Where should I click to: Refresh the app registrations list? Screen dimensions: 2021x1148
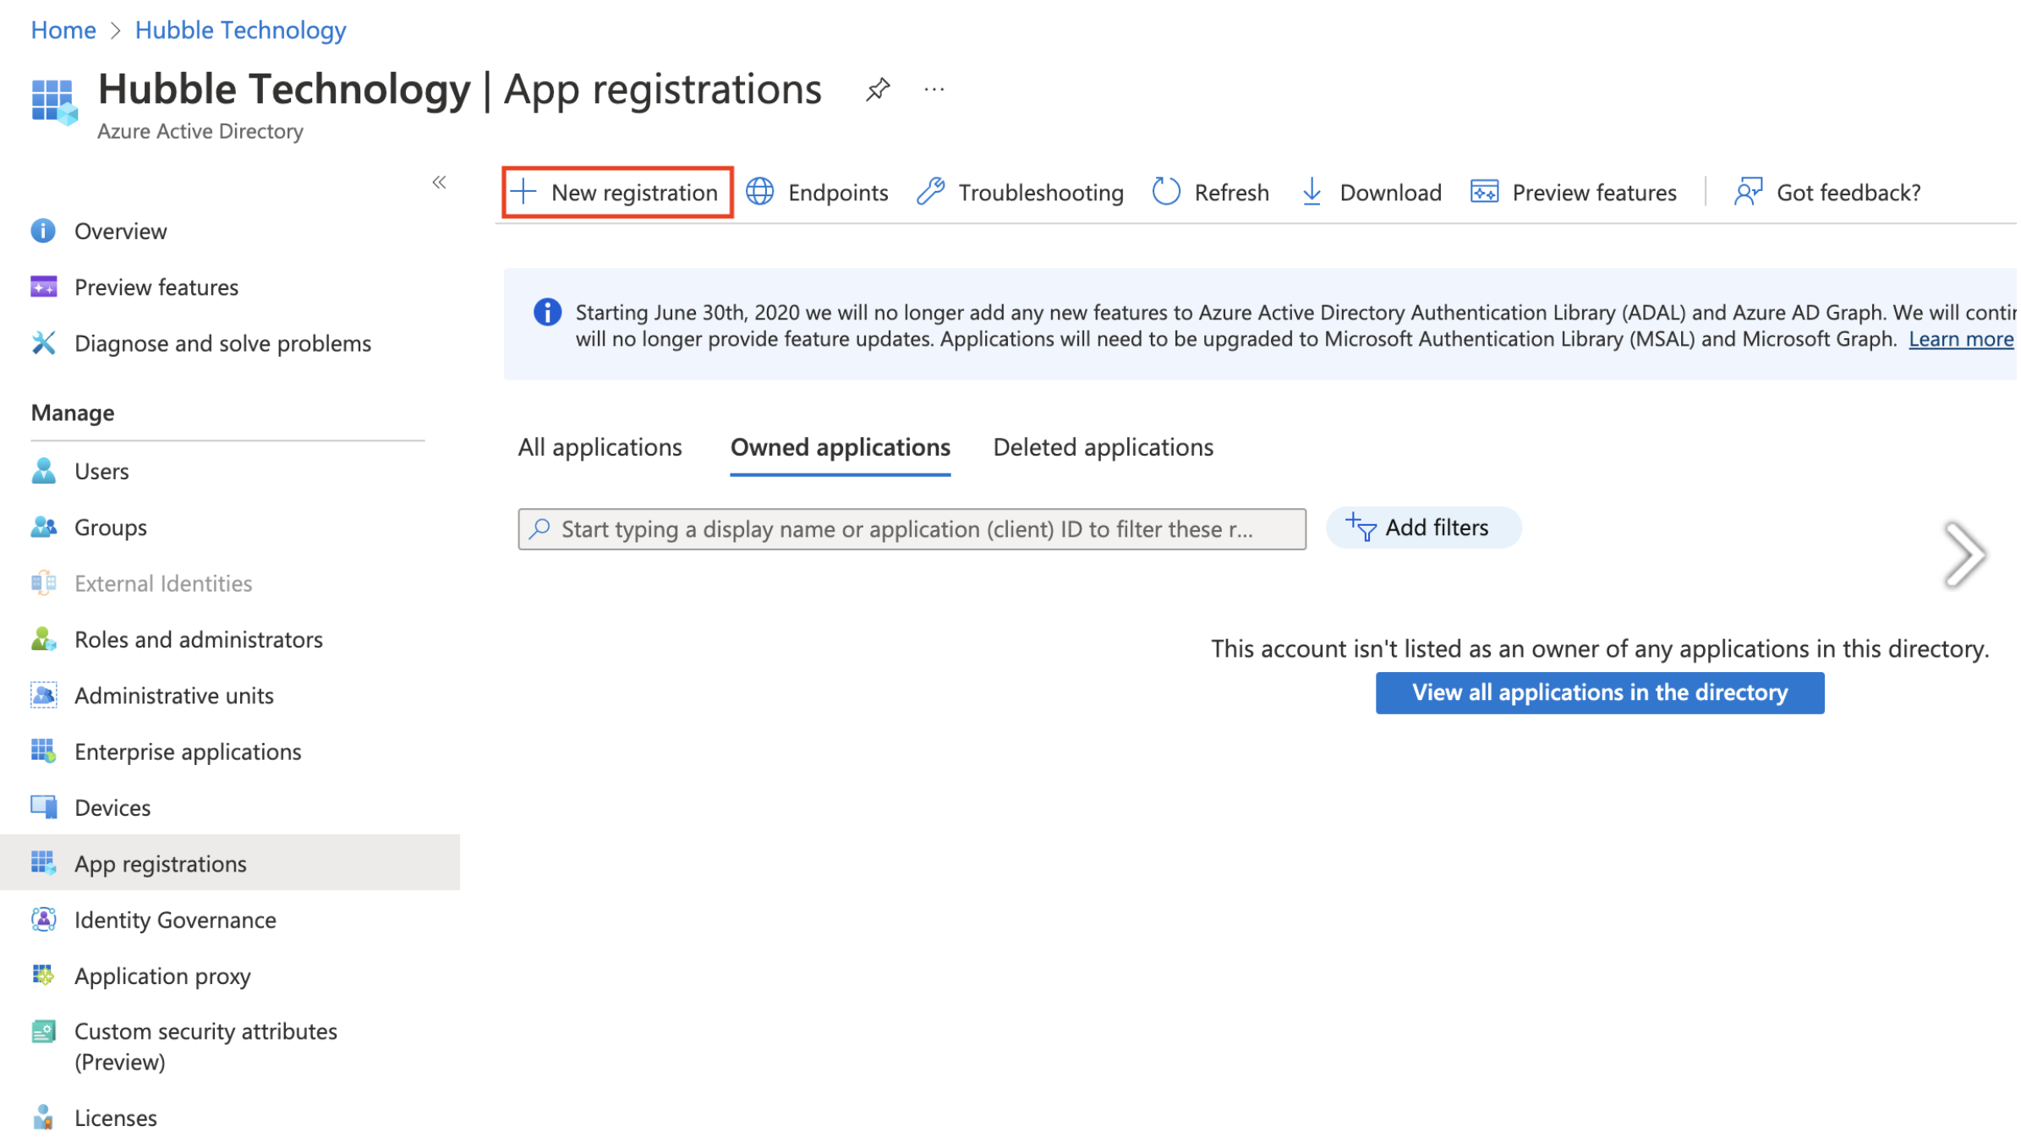click(1165, 192)
